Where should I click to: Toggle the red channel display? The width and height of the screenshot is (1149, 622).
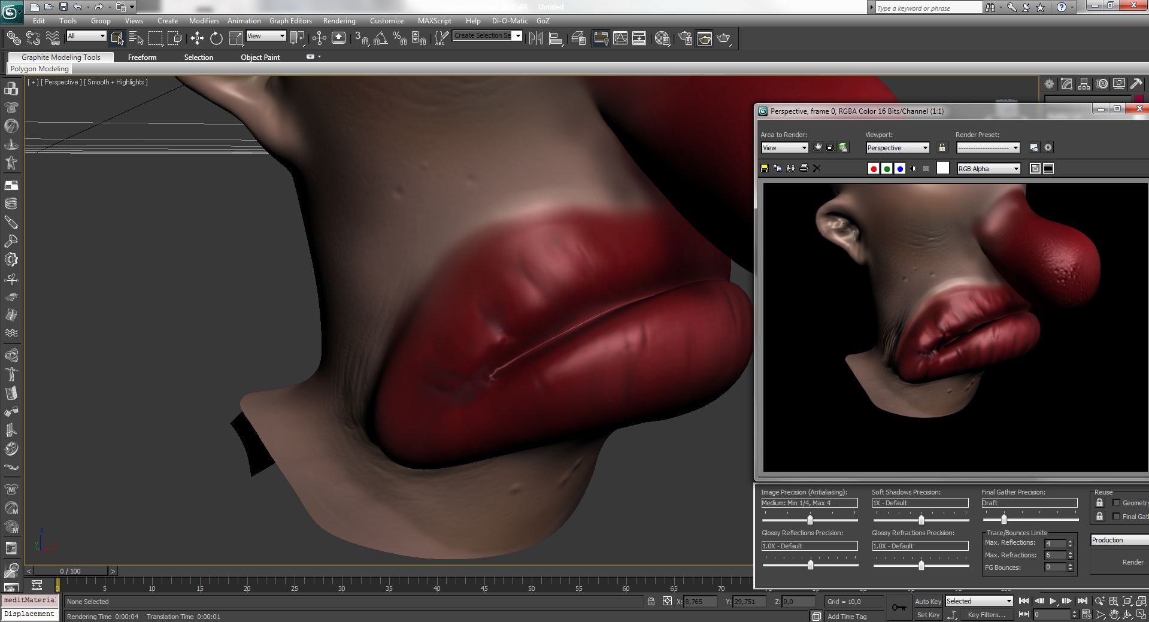[874, 168]
